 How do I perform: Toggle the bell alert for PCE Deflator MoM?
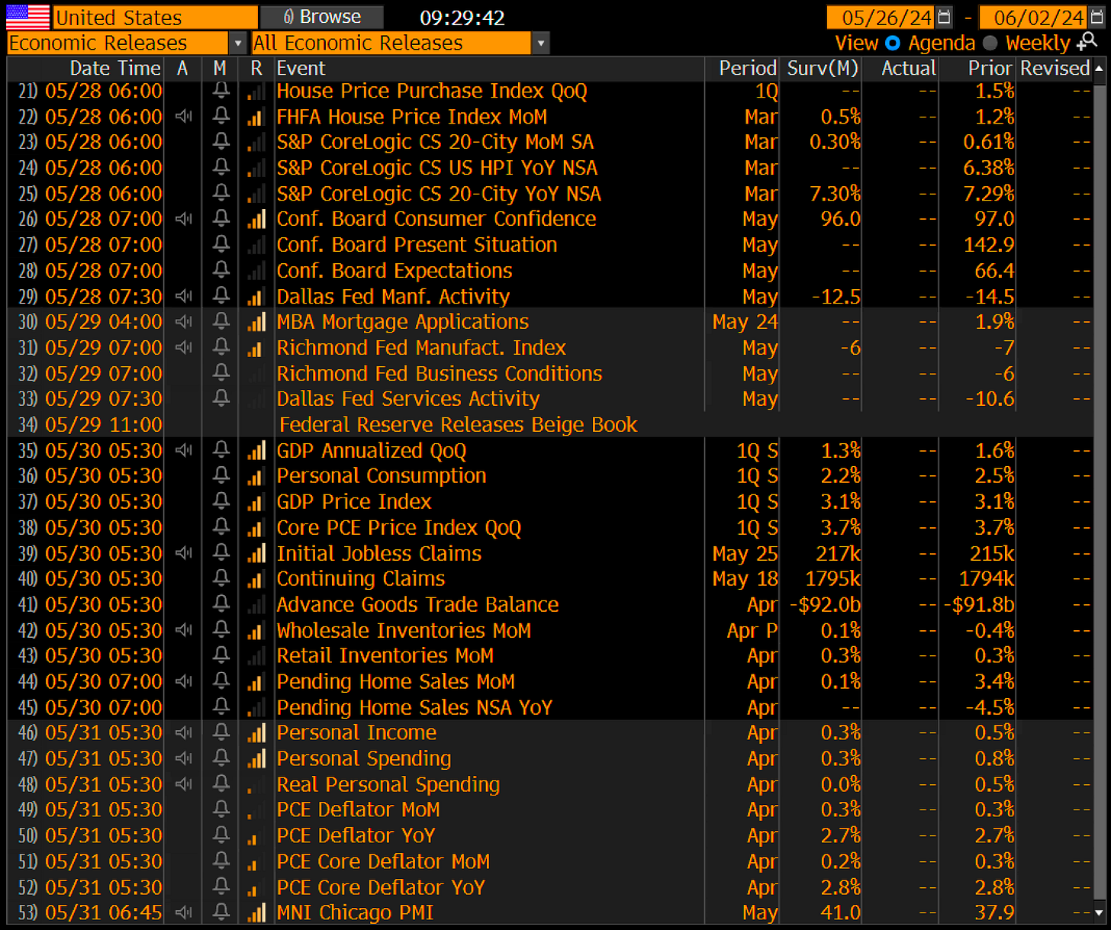[221, 809]
